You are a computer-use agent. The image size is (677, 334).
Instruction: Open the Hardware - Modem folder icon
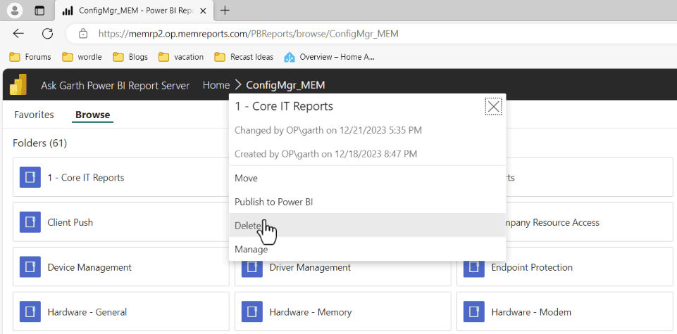pos(474,312)
